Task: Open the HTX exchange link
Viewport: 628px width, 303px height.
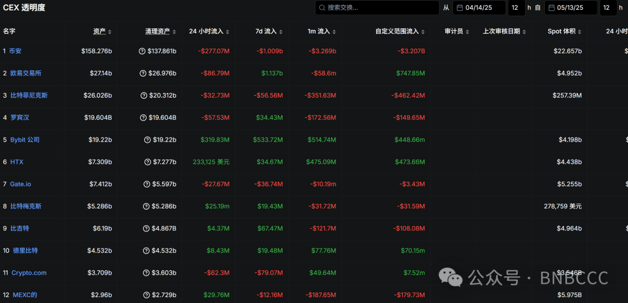Action: click(16, 162)
